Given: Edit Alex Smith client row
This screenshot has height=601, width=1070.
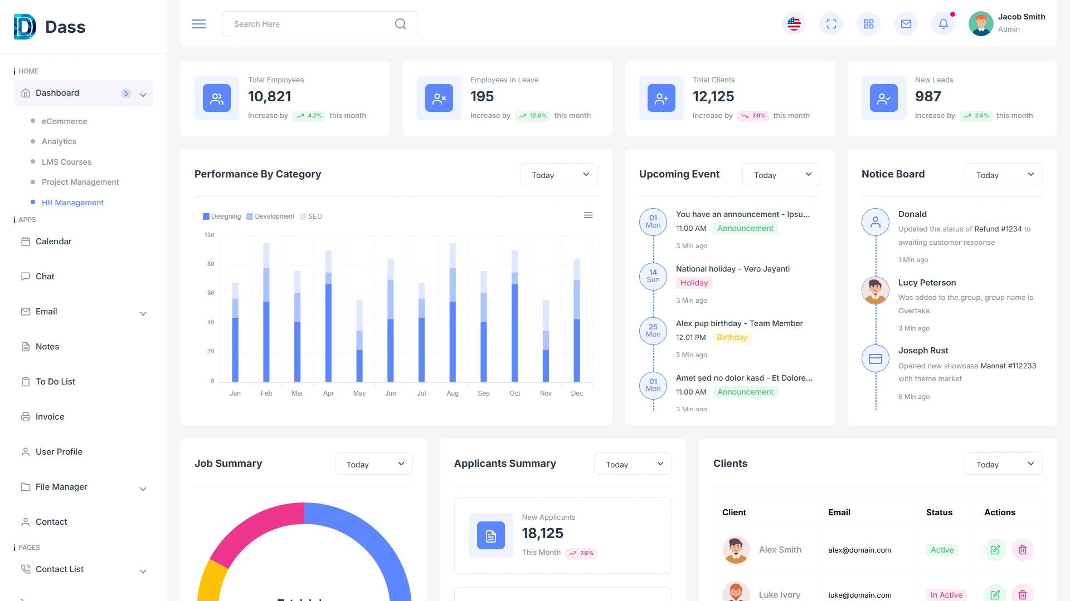Looking at the screenshot, I should click(x=995, y=550).
